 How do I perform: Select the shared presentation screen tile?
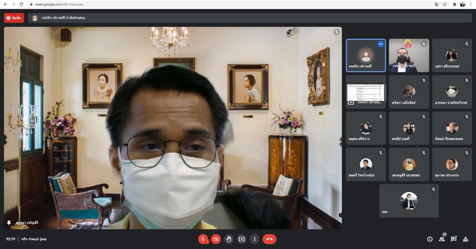(366, 91)
